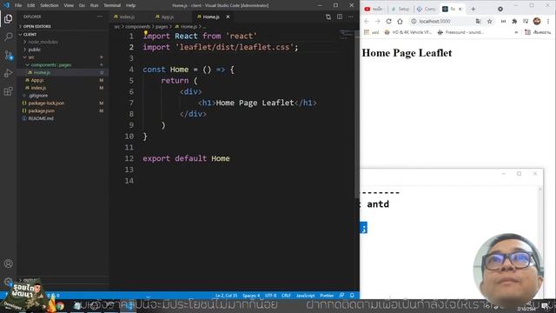Open the Edit menu
The height and width of the screenshot is (313, 556).
[31, 5]
